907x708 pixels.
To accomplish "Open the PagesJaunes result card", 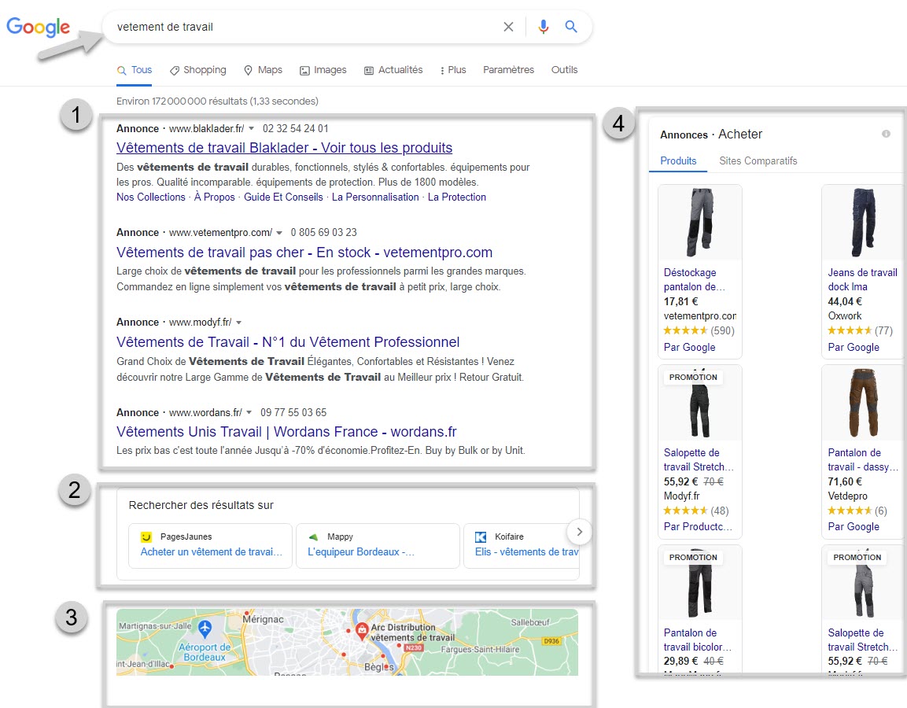I will tap(211, 545).
